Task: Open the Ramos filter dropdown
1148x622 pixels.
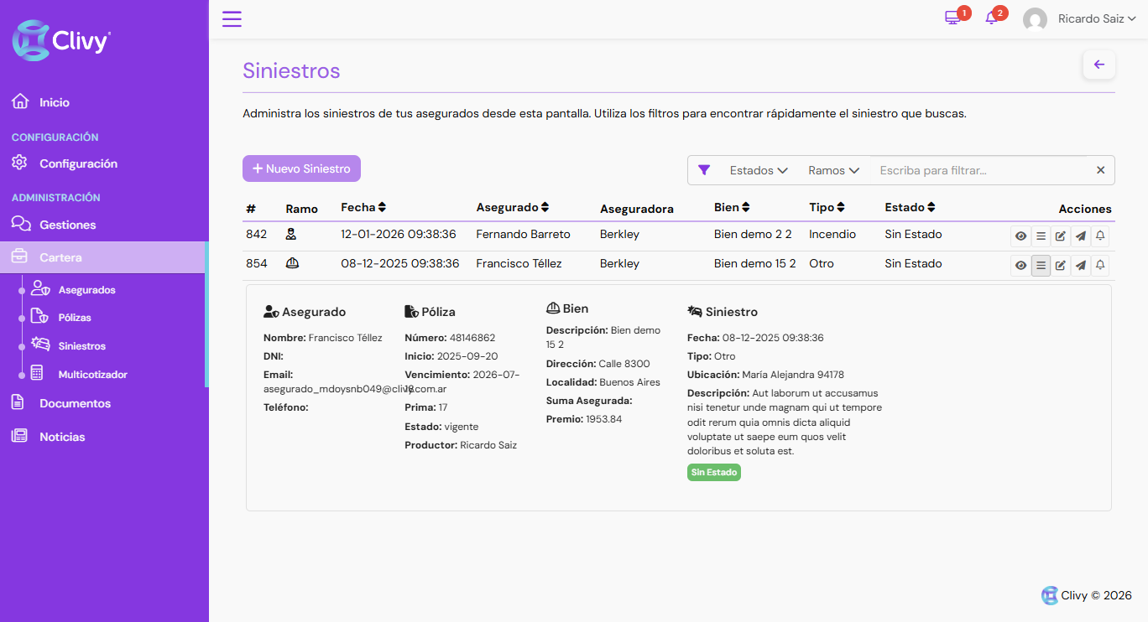Action: tap(833, 170)
